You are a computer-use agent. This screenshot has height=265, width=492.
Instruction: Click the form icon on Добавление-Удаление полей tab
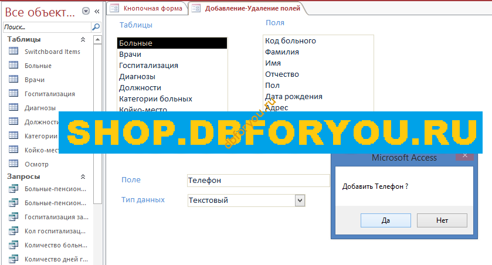coord(196,8)
